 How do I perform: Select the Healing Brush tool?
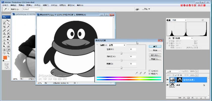[x=4, y=30]
